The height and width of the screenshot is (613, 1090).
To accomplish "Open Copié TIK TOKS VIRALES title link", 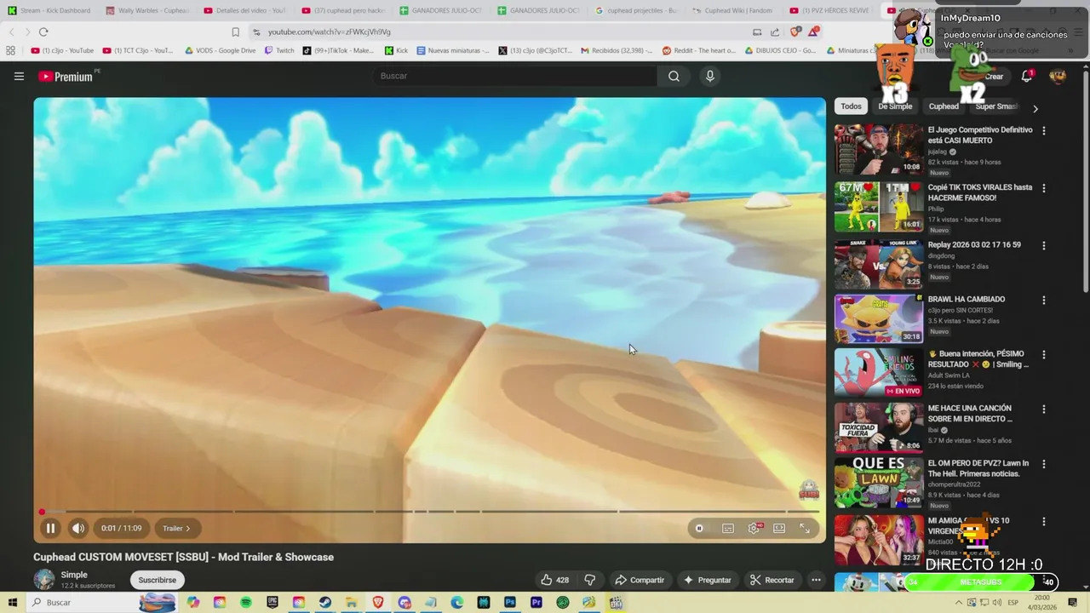I will 980,192.
